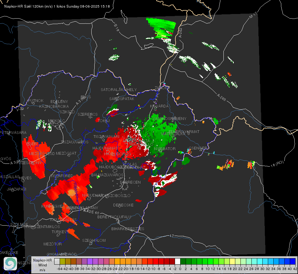Select the white swatch in the wind legend

click(x=177, y=262)
